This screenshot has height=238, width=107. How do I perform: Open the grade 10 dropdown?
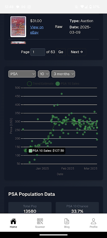[44, 74]
